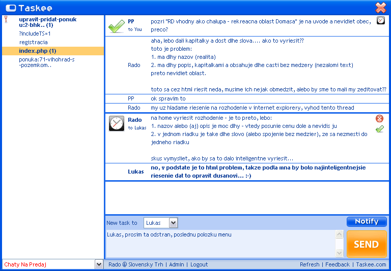Click the Logout link
The image size is (391, 271).
tap(199, 264)
